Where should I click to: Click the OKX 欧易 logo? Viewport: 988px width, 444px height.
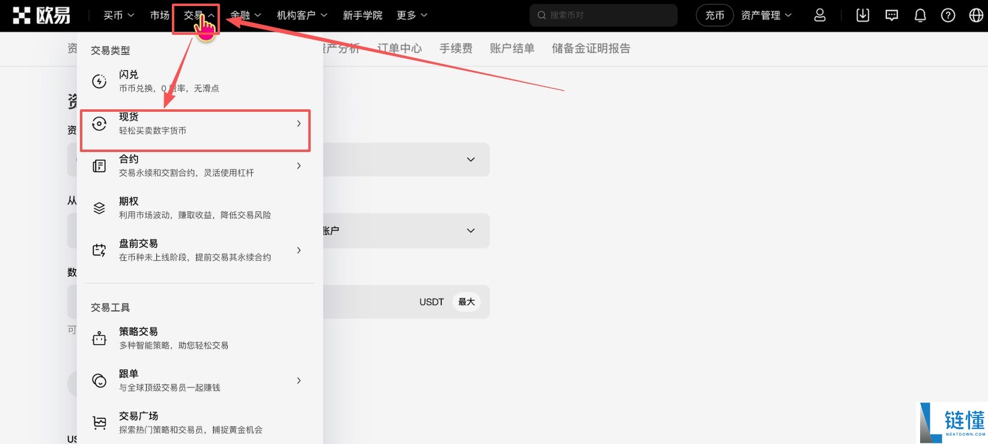(x=41, y=15)
